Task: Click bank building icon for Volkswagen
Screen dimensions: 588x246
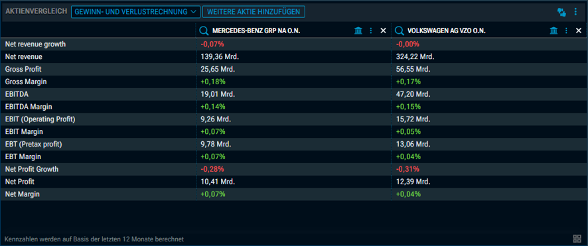Action: (554, 31)
